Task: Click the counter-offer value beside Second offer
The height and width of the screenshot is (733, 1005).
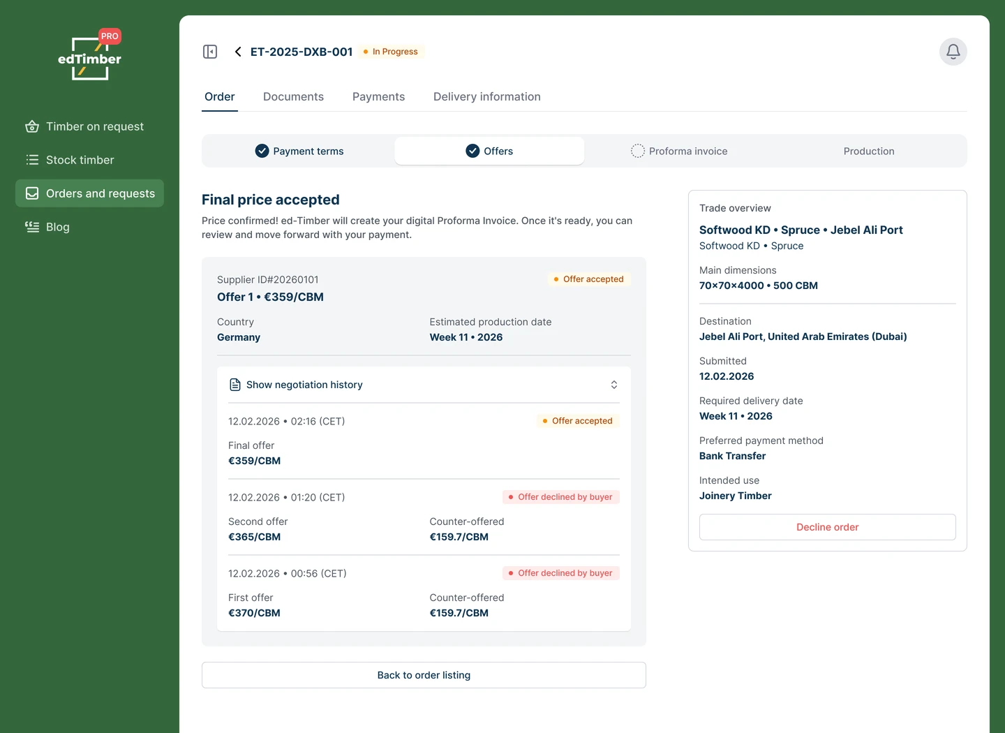Action: (x=459, y=537)
